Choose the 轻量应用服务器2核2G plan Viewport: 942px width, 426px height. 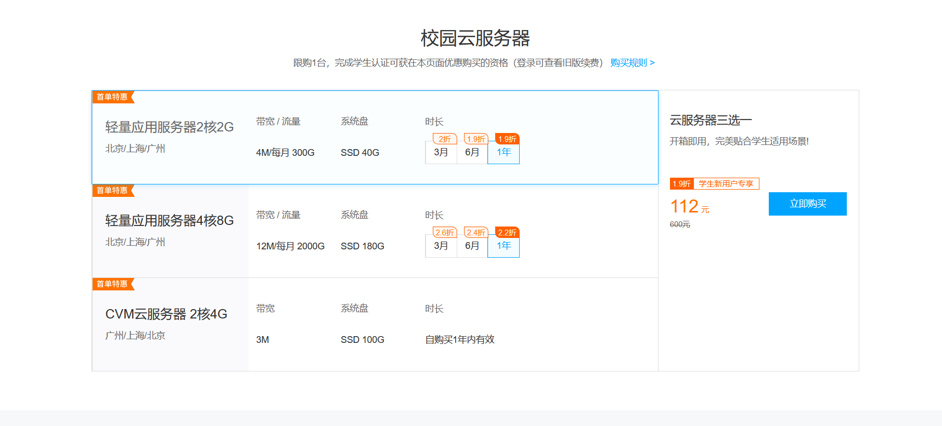click(x=169, y=127)
